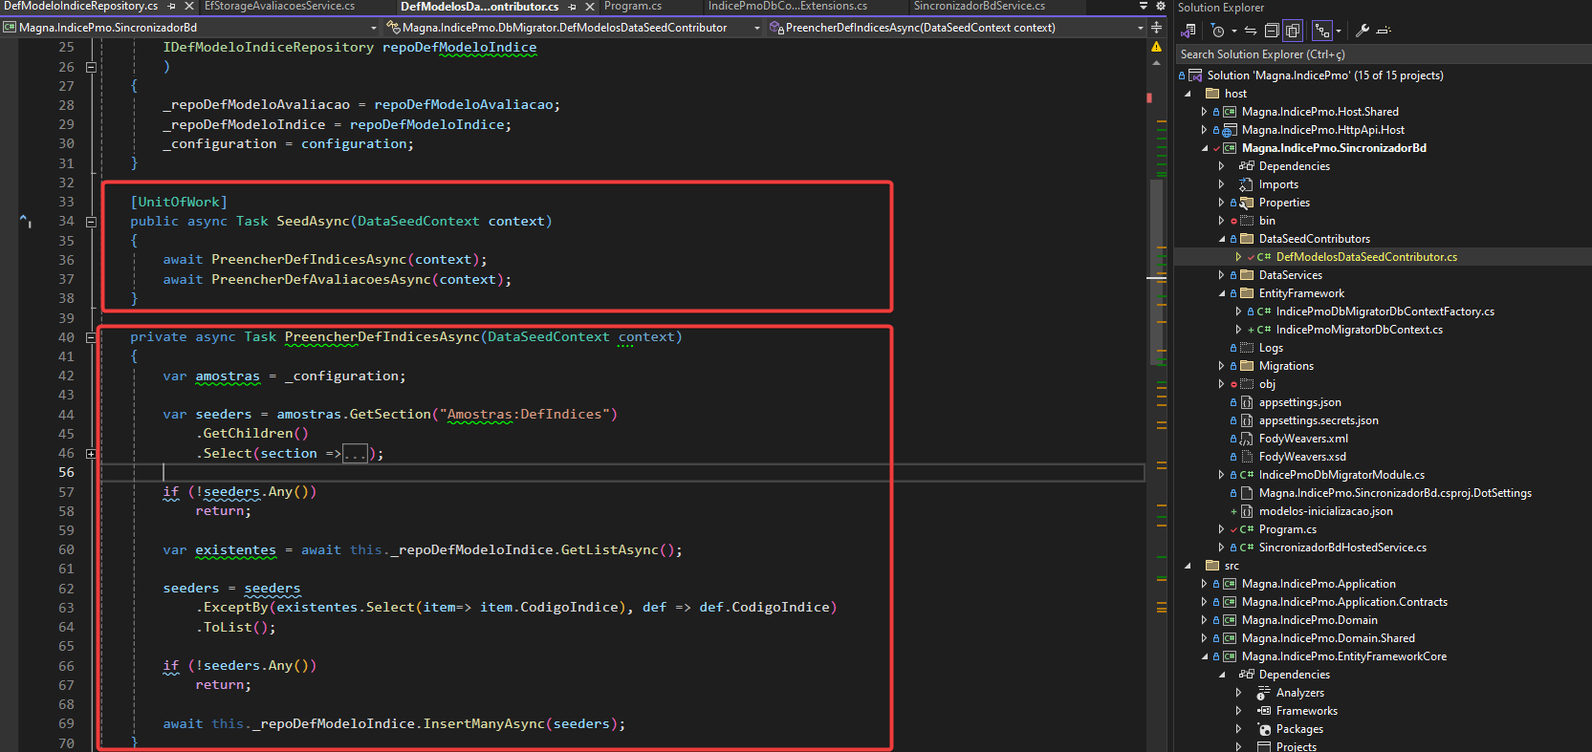Collapse PreencherDefIndicesAsync at line 40
Viewport: 1592px width, 752px height.
91,337
